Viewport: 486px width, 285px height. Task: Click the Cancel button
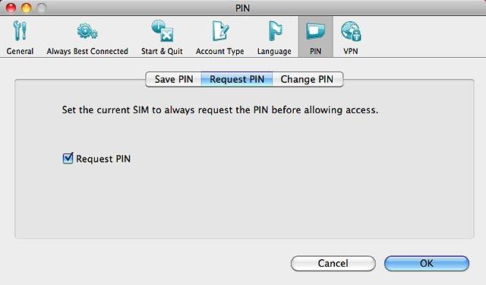click(333, 263)
